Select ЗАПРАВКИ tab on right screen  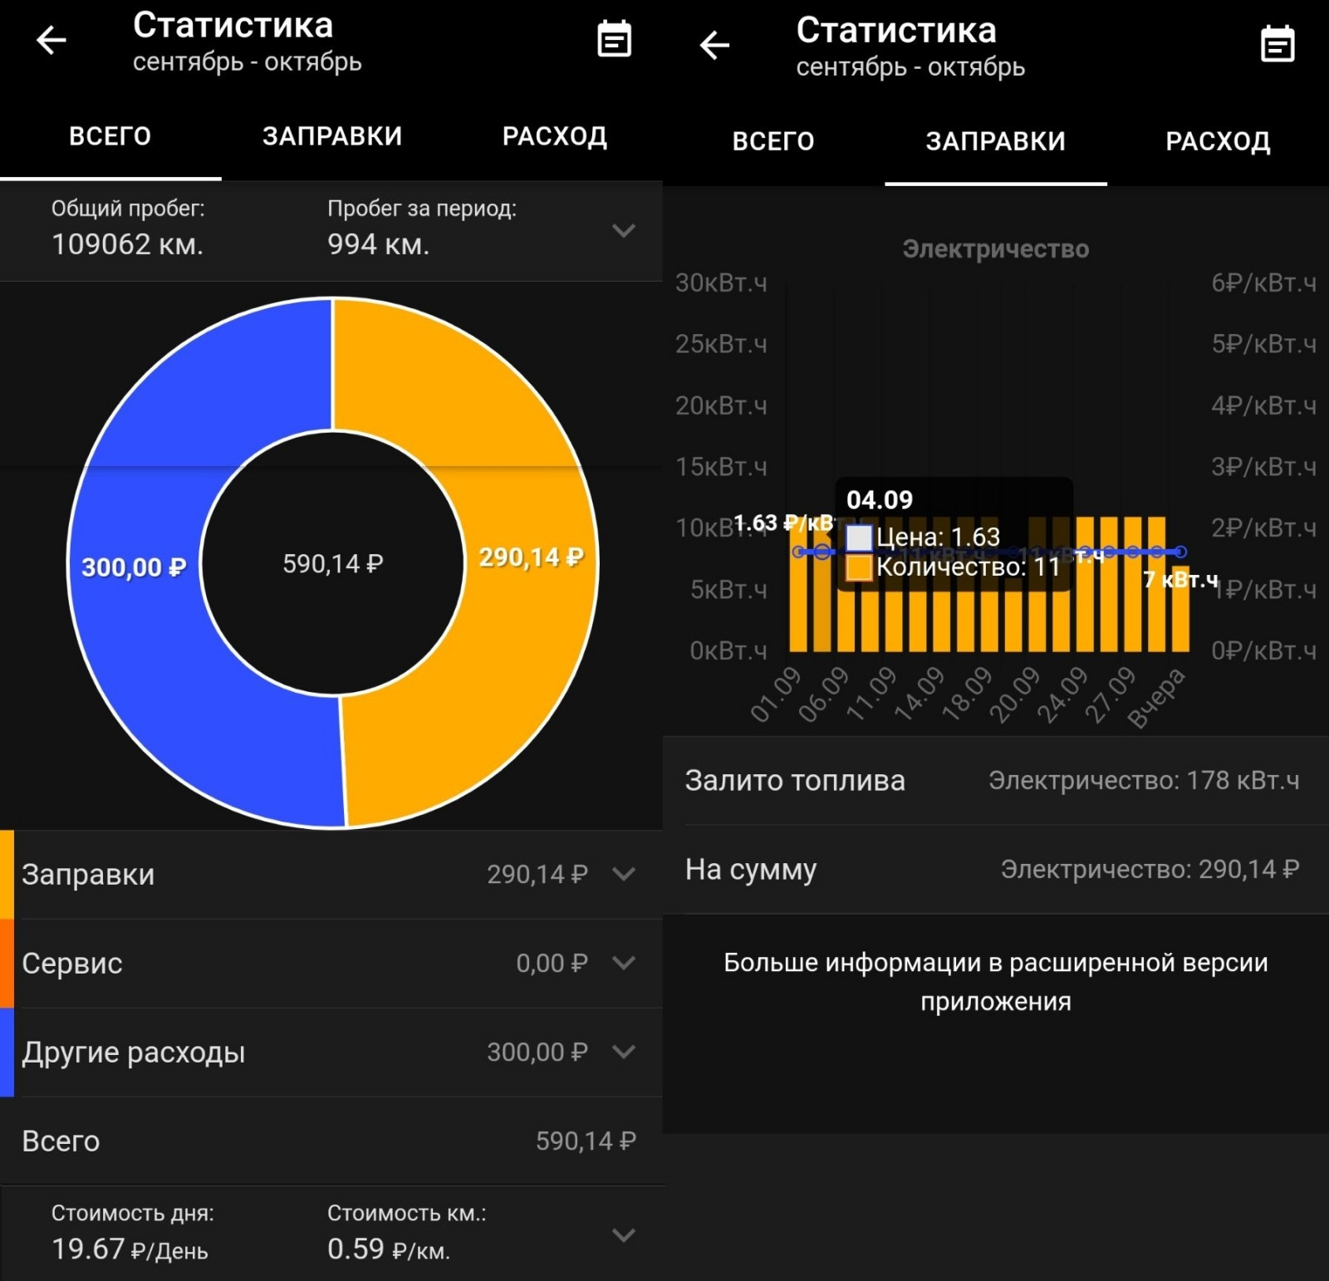click(995, 141)
